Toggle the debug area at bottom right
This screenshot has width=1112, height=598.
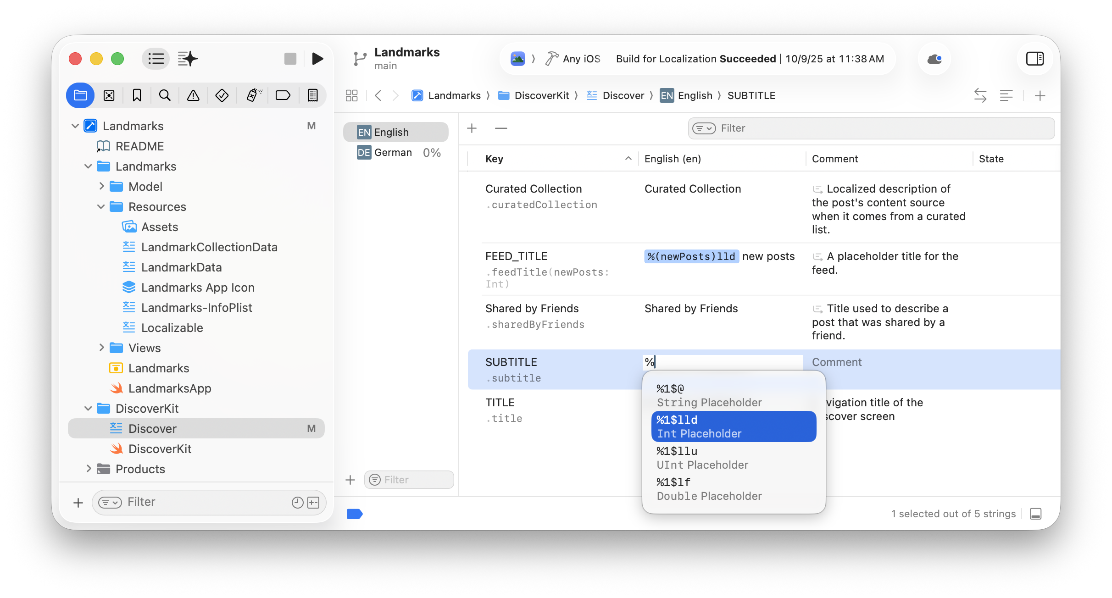coord(1036,514)
